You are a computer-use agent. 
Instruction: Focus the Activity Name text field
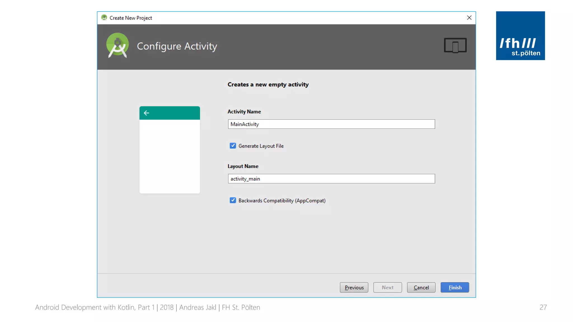pos(331,124)
